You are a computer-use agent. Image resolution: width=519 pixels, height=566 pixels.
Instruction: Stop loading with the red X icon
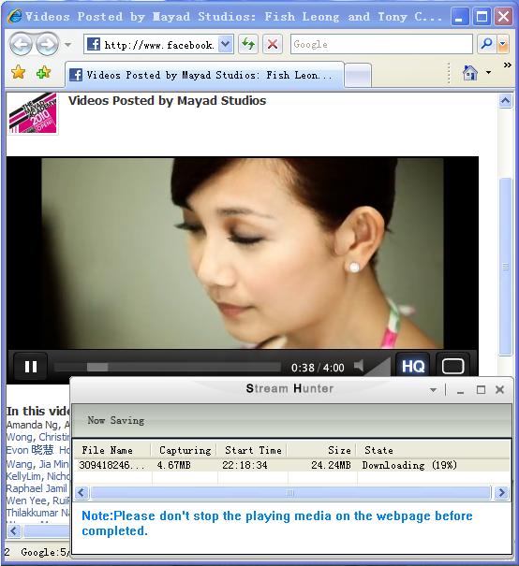273,44
